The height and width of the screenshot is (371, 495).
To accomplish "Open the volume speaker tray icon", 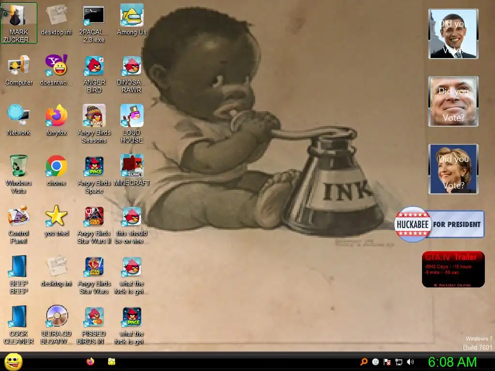I will pos(410,362).
